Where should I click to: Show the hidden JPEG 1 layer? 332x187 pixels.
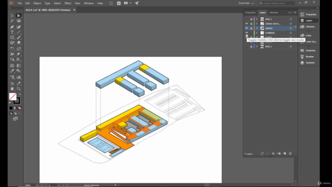pyautogui.click(x=246, y=46)
